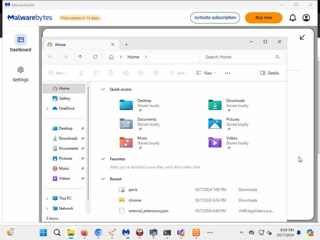Select Desktop in navigation pane

pyautogui.click(x=64, y=128)
